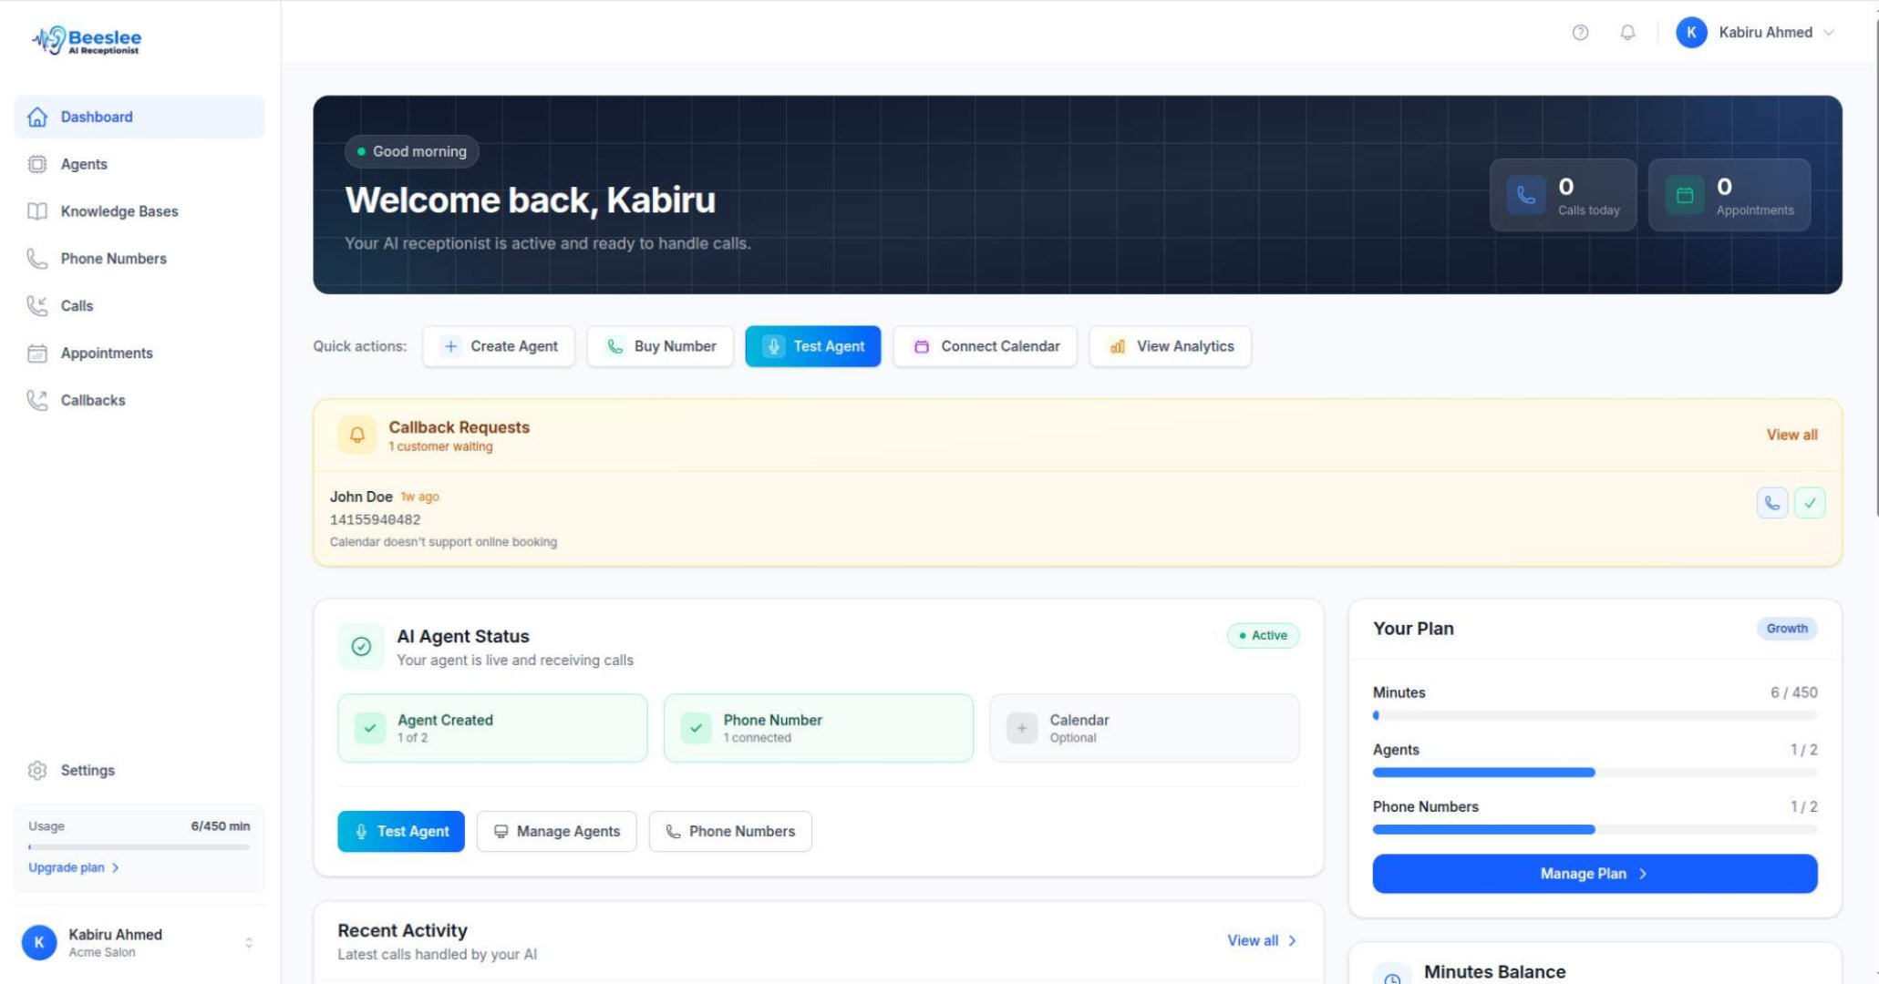Open help via the question mark icon
Screen dimensions: 1879x984
[x=1580, y=33]
